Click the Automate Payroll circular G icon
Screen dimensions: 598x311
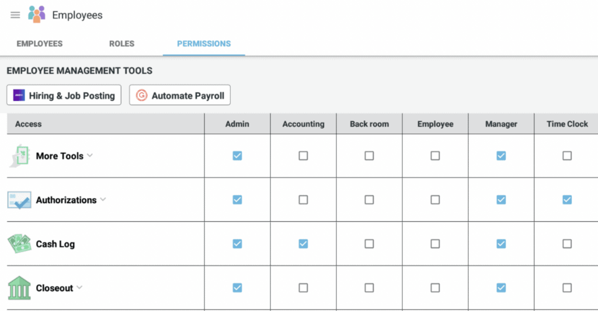[x=141, y=96]
